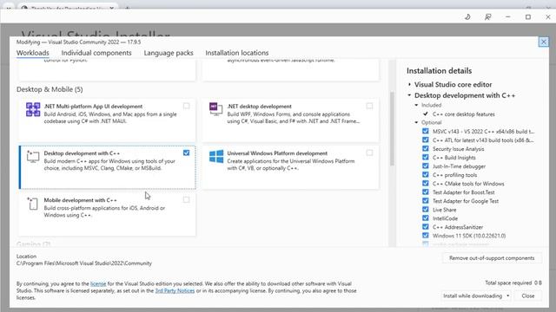The image size is (556, 312).
Task: Uncheck Test Adapter for Boost.Test
Action: 426,192
